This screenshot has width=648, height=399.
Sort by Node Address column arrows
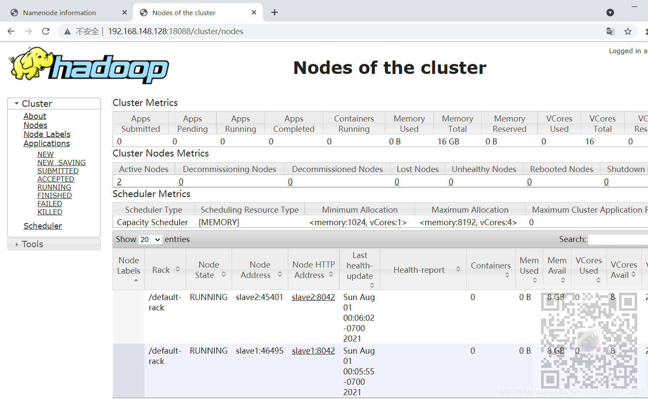[280, 274]
